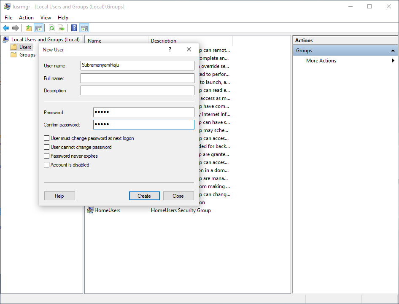Expand the More Actions submenu arrow
This screenshot has width=399, height=304.
click(x=393, y=60)
